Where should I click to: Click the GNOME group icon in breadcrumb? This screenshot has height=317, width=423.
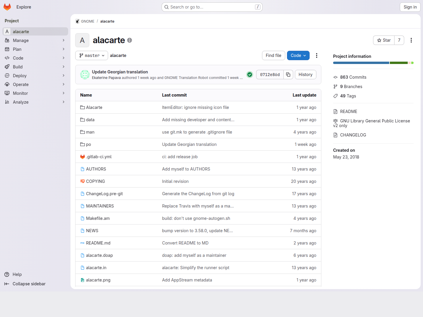[78, 21]
